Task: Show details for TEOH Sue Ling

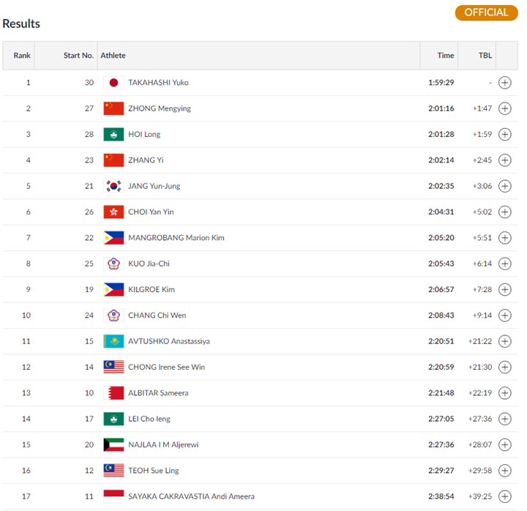Action: [x=504, y=470]
